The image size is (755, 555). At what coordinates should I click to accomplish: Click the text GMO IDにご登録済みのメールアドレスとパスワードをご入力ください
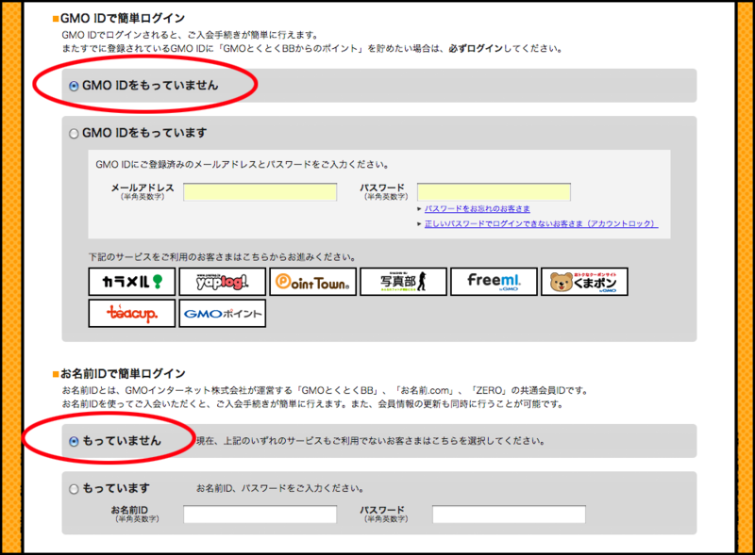[x=243, y=165]
